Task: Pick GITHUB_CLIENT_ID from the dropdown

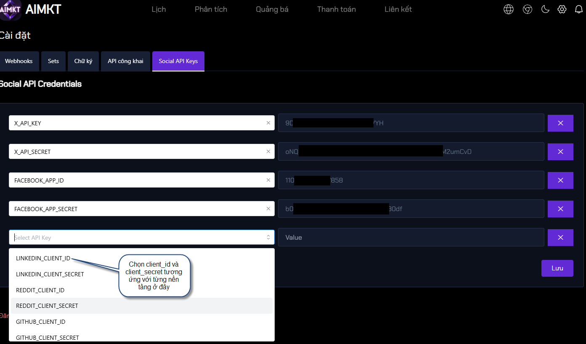Action: [x=40, y=322]
